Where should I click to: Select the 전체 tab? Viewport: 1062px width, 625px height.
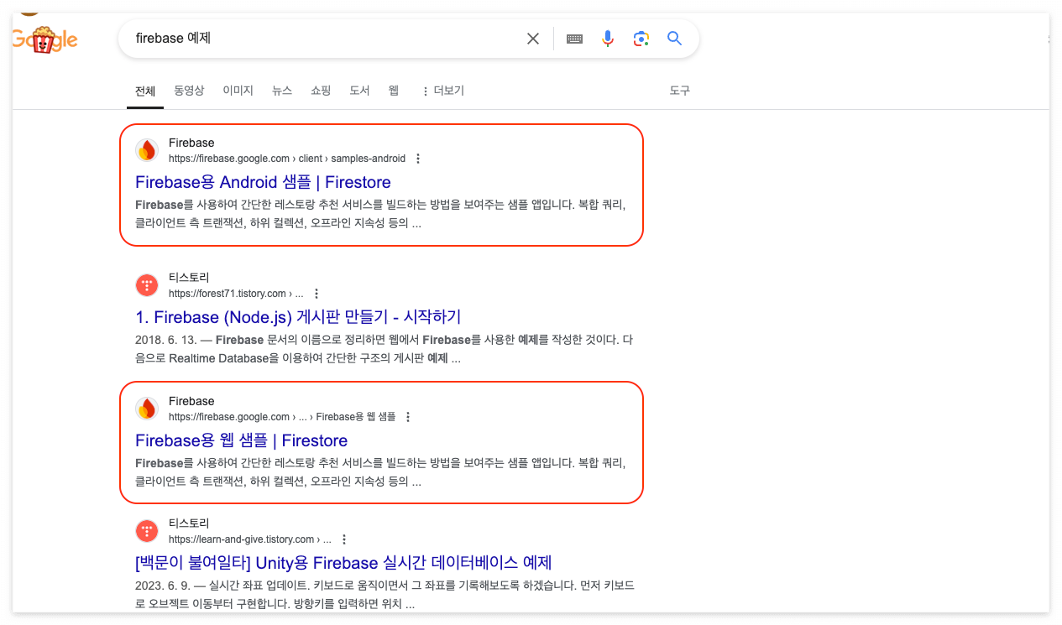tap(145, 91)
